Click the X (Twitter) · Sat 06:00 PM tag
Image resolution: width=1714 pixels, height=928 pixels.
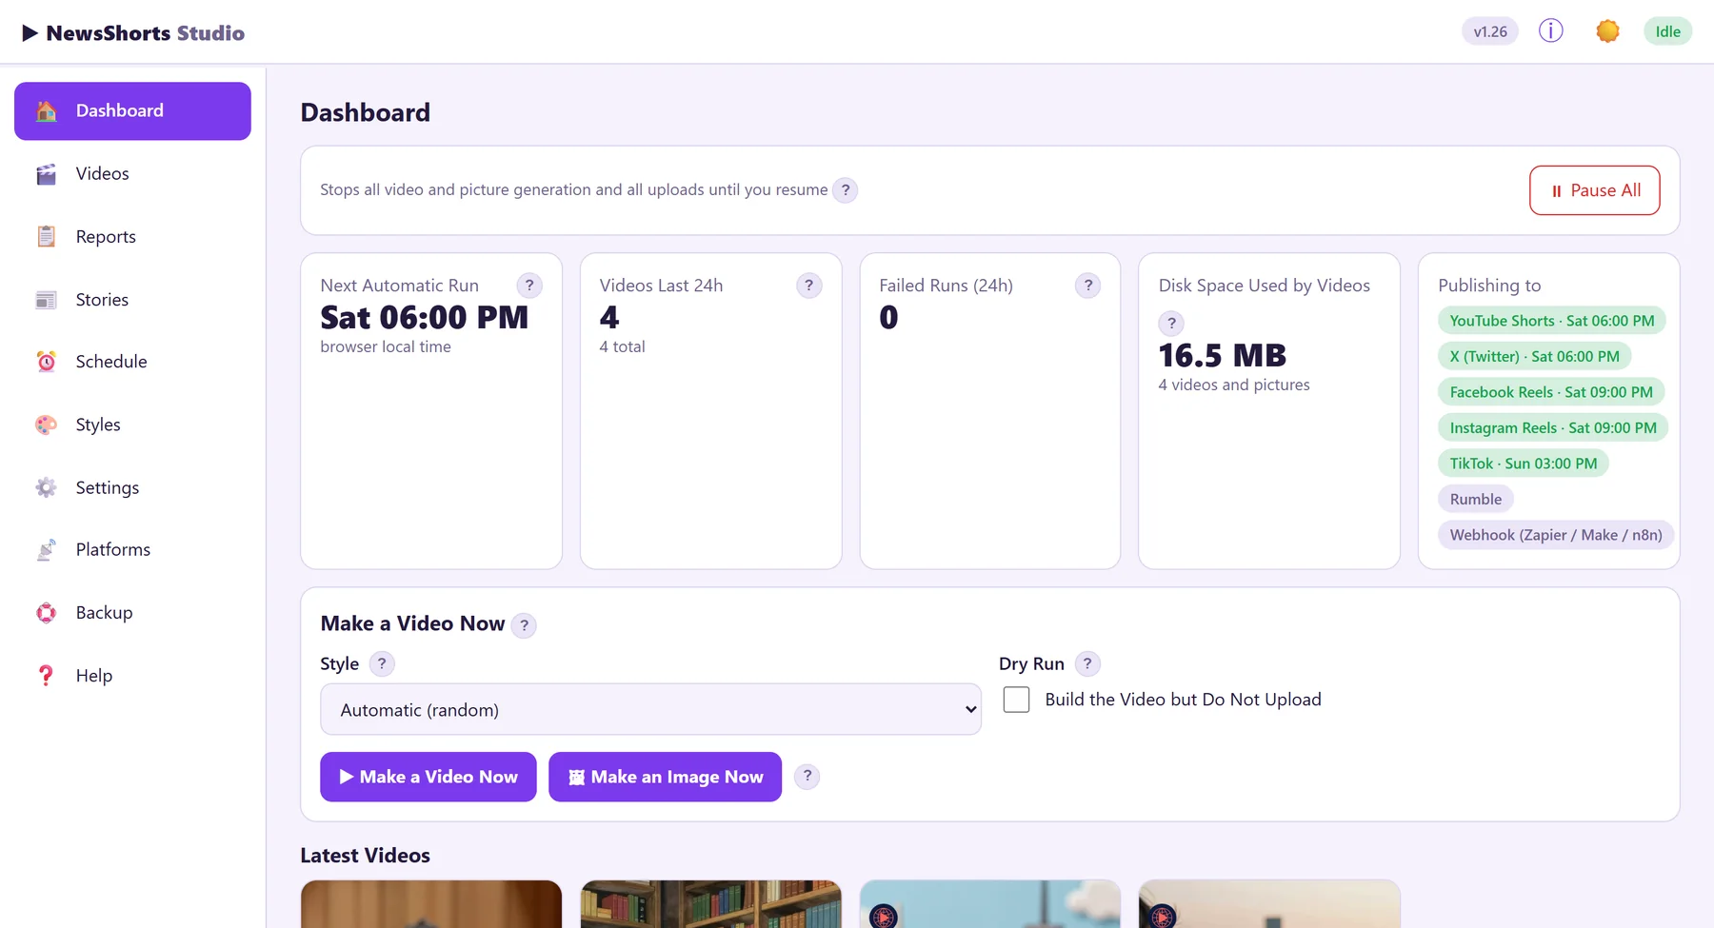tap(1535, 357)
